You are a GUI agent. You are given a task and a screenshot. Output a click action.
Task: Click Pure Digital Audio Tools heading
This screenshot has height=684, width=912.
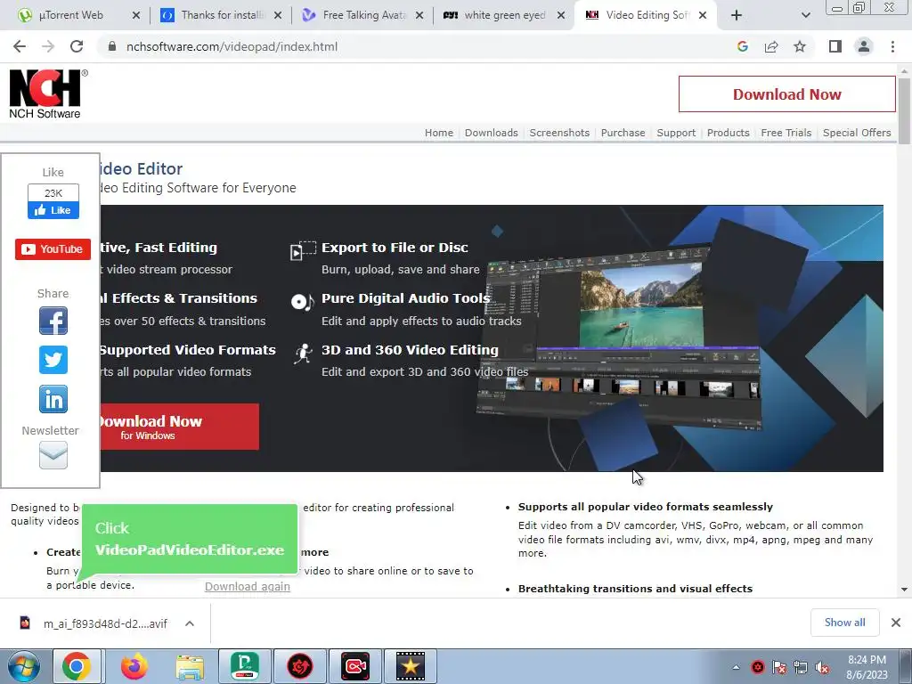(x=405, y=297)
